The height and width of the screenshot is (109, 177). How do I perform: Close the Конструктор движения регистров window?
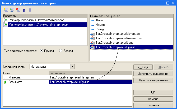(x=173, y=3)
